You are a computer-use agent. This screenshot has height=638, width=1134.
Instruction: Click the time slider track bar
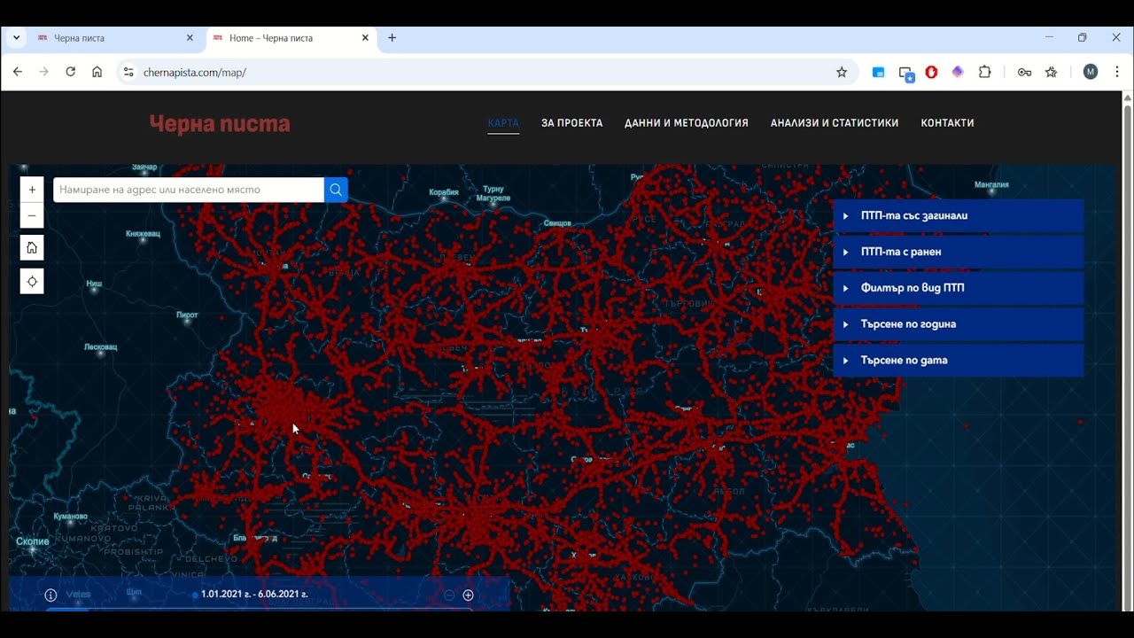tap(259, 609)
